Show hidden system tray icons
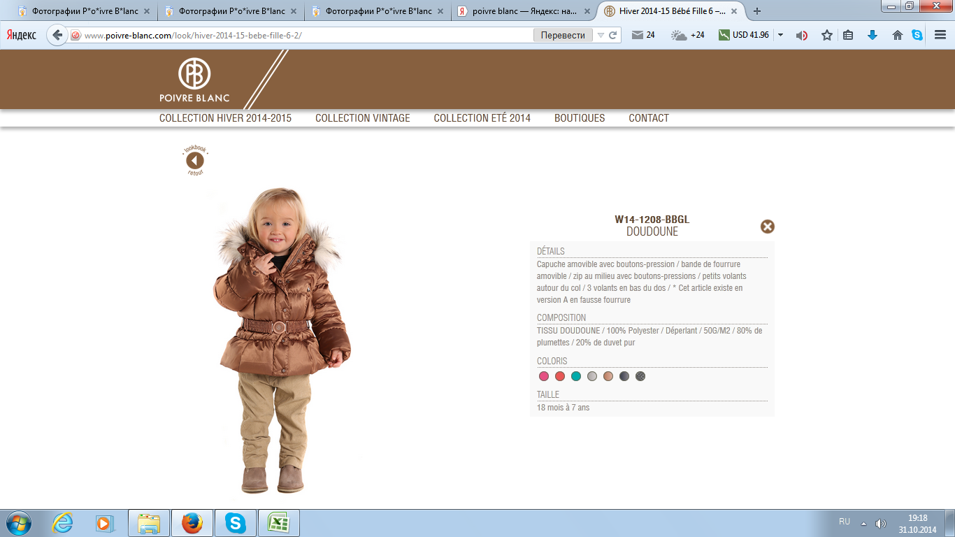Screen dimensions: 955x537 pos(863,524)
